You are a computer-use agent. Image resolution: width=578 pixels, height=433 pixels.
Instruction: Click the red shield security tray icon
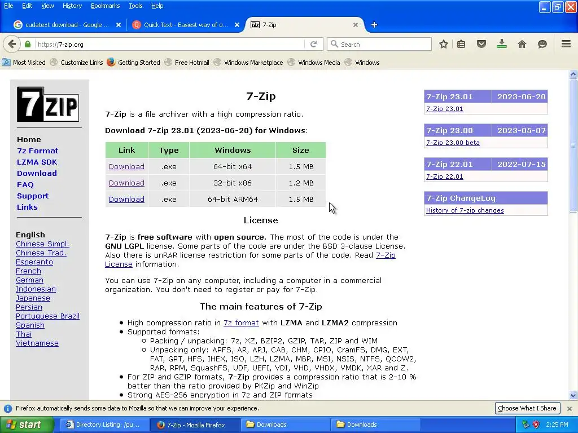[x=536, y=425]
